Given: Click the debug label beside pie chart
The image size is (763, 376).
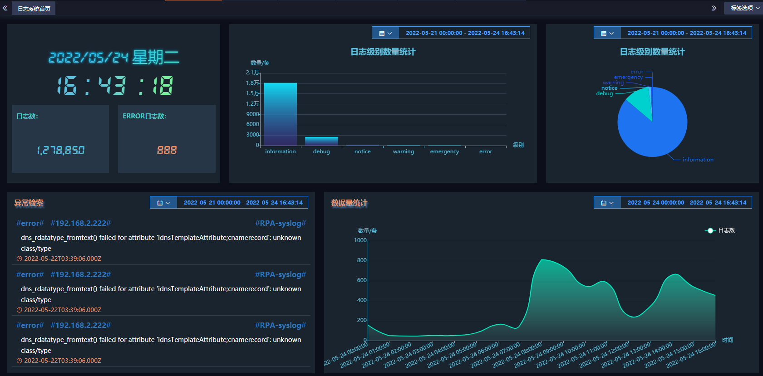Looking at the screenshot, I should click(604, 93).
